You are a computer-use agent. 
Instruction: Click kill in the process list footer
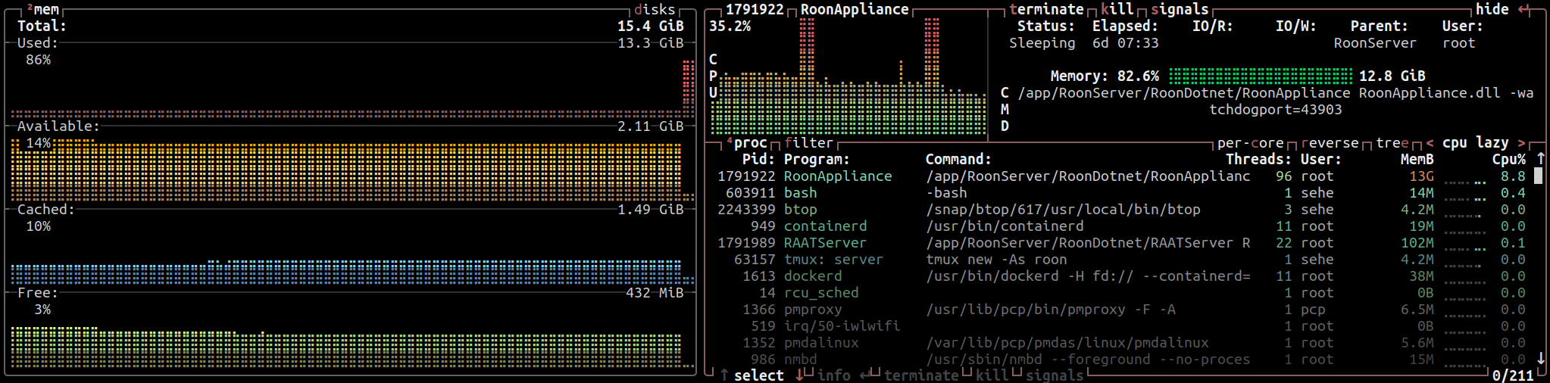(992, 375)
